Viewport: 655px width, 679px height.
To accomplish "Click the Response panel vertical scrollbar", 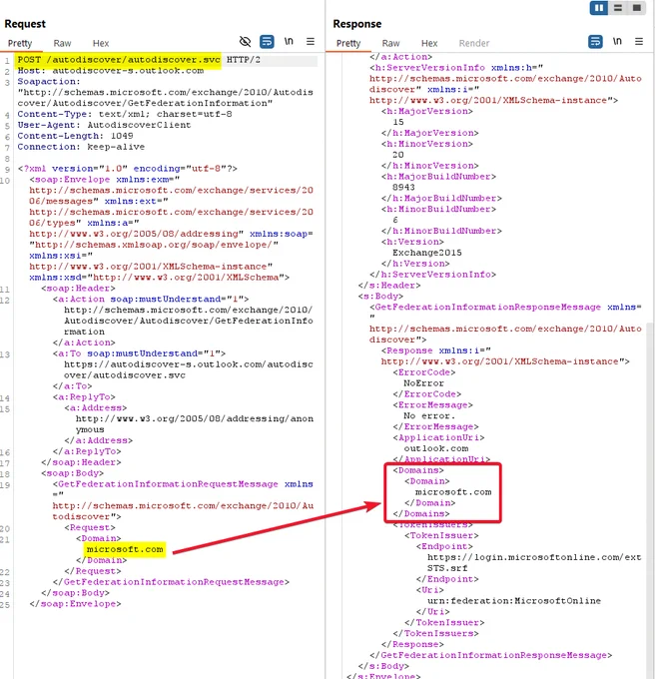I will coord(650,498).
